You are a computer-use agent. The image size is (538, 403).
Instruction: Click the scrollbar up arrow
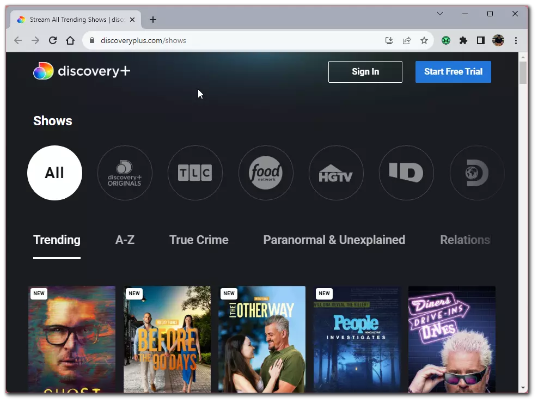523,57
